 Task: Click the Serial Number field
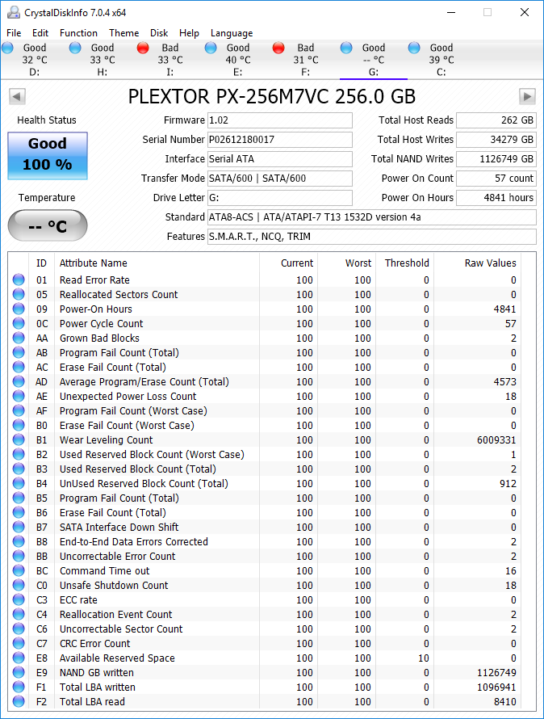click(x=280, y=140)
